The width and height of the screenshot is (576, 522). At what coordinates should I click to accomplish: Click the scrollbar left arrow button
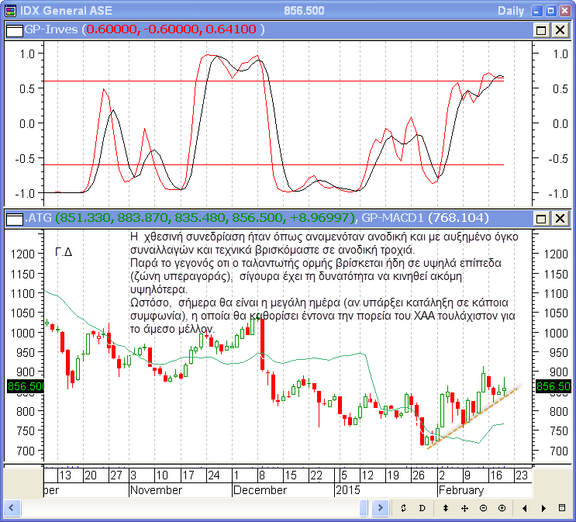click(12, 508)
